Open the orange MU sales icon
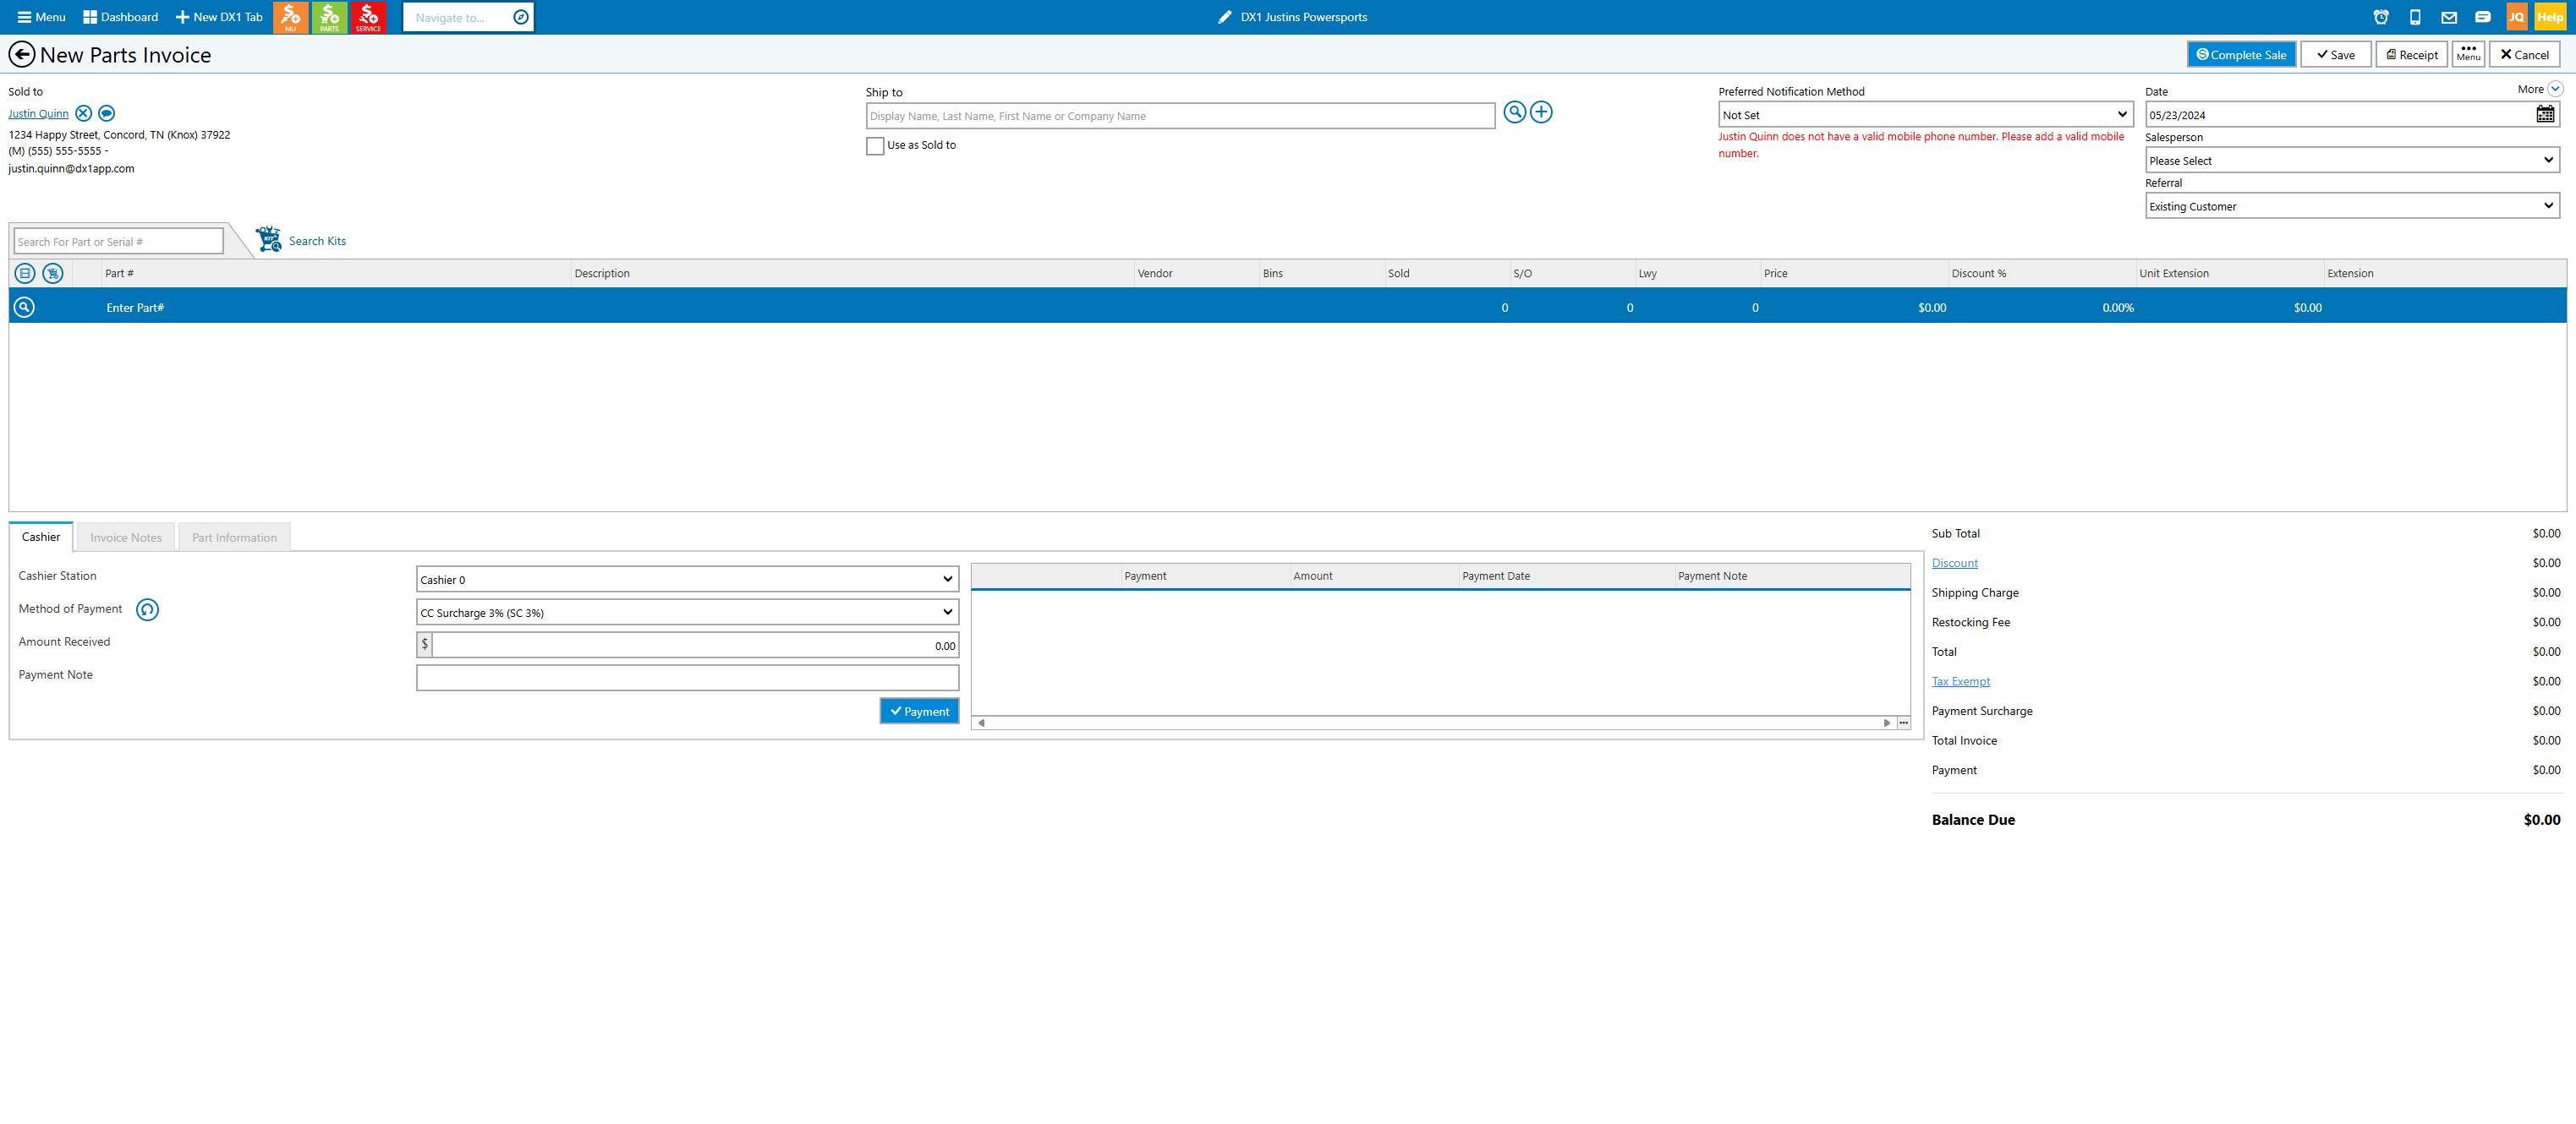 click(290, 17)
